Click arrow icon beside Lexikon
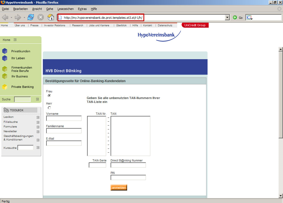283x203 pixels. coord(38,117)
